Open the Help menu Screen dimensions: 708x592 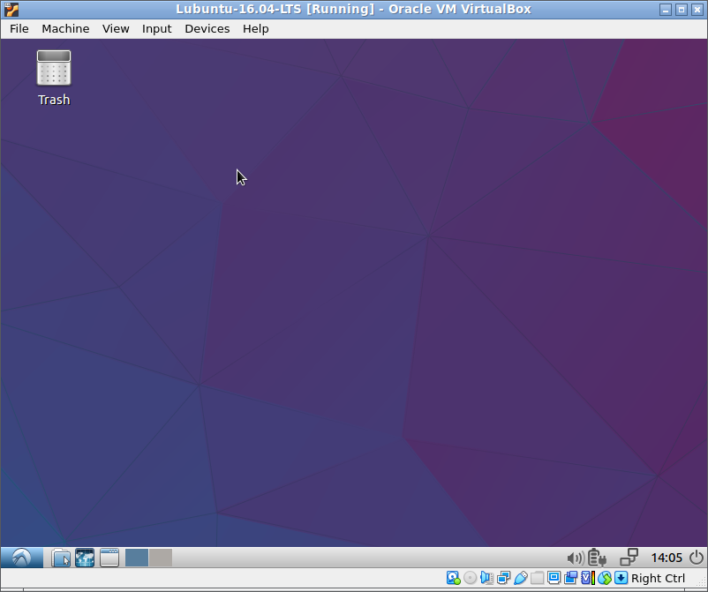coord(255,29)
